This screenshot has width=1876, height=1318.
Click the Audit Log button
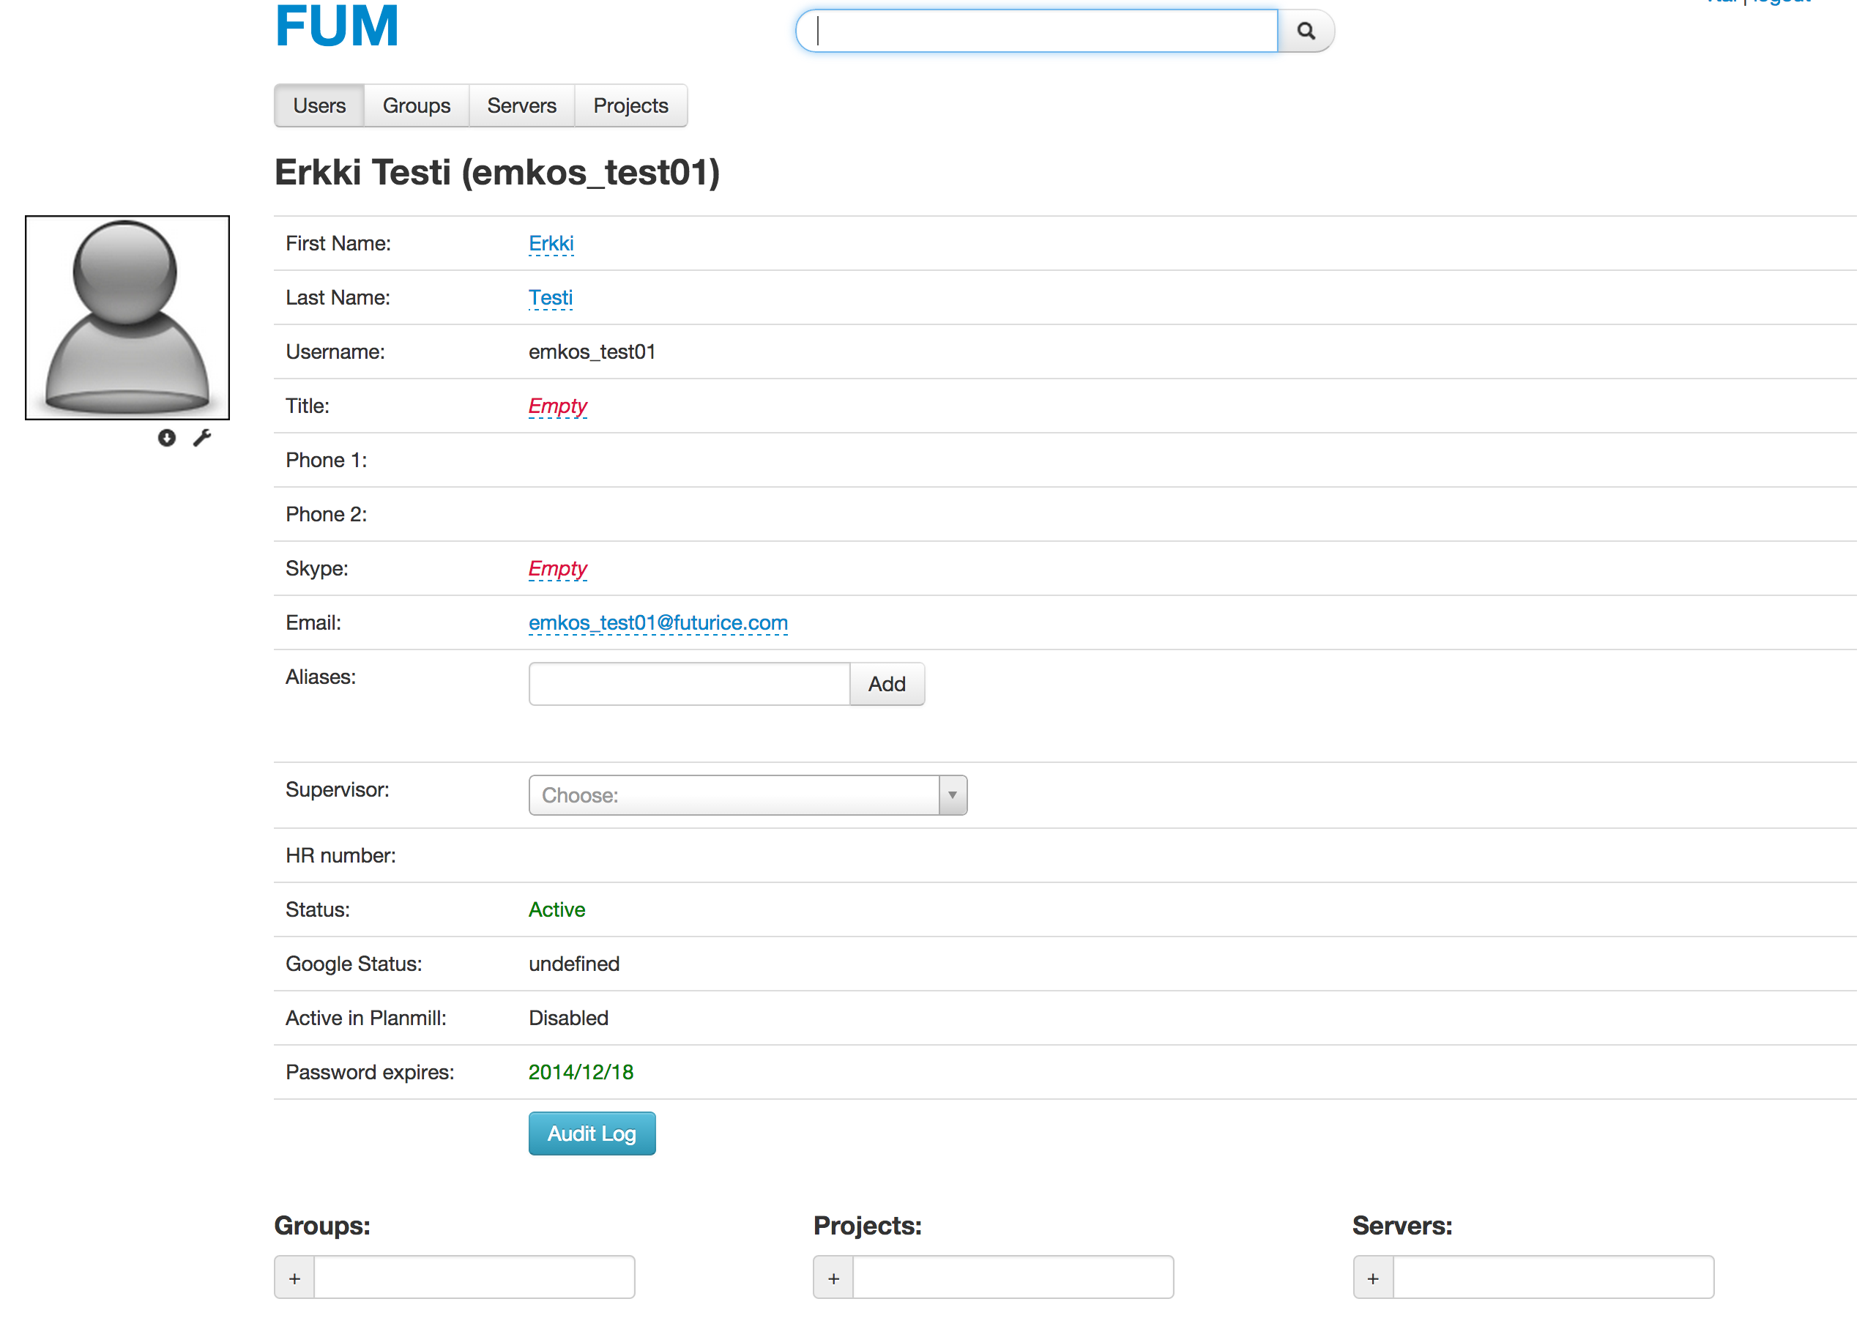592,1134
